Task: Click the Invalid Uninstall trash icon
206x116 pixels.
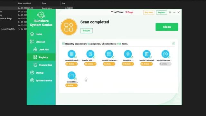Action: (147, 54)
